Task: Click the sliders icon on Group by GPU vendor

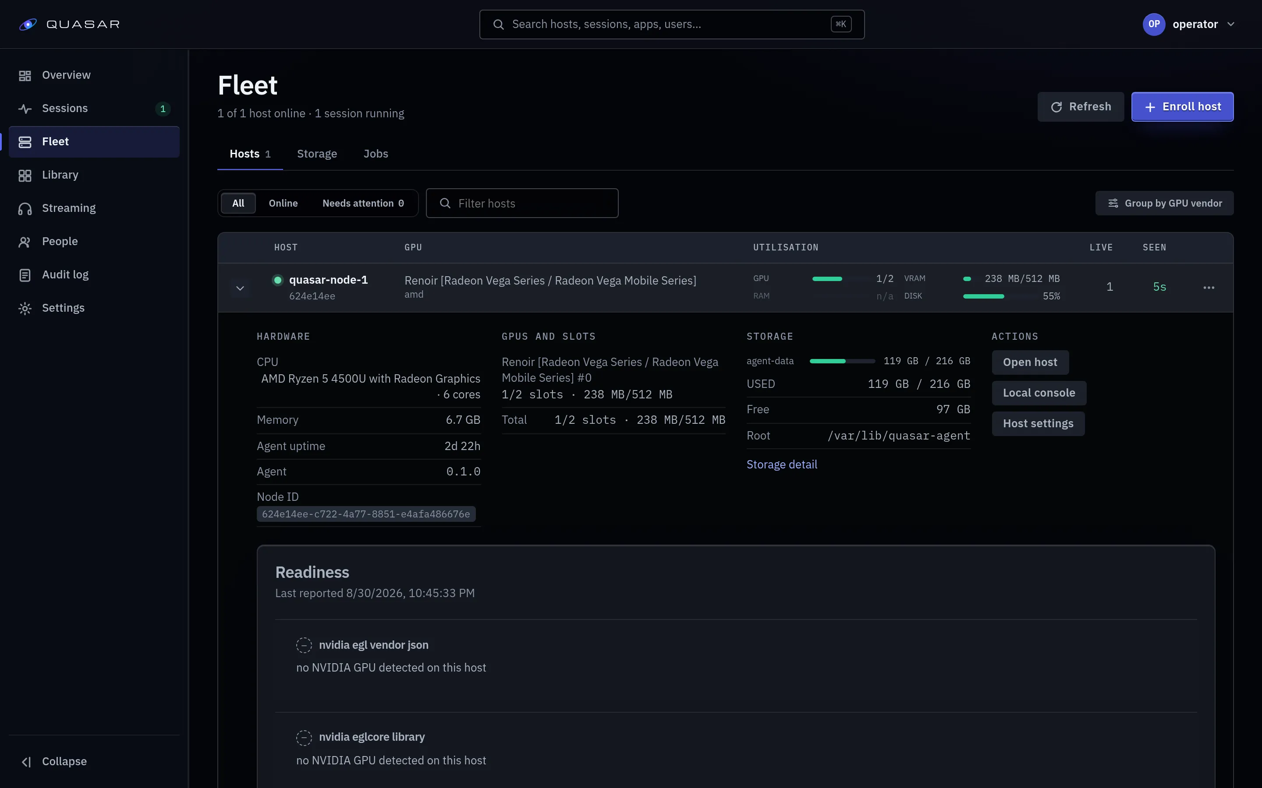Action: click(x=1113, y=203)
